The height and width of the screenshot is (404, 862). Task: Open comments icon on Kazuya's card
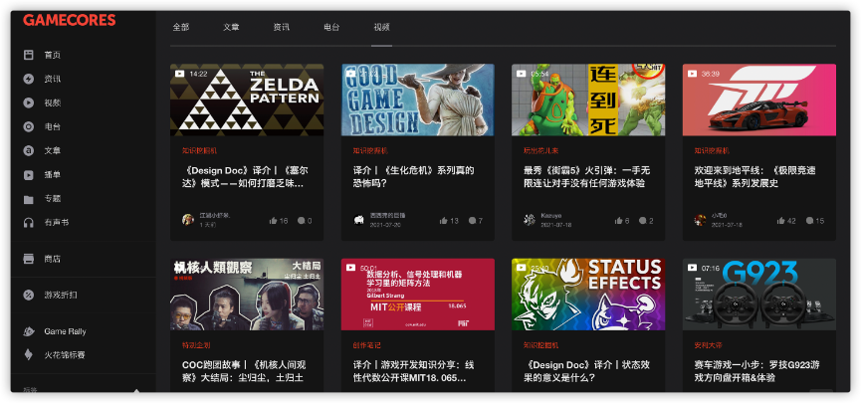(643, 221)
